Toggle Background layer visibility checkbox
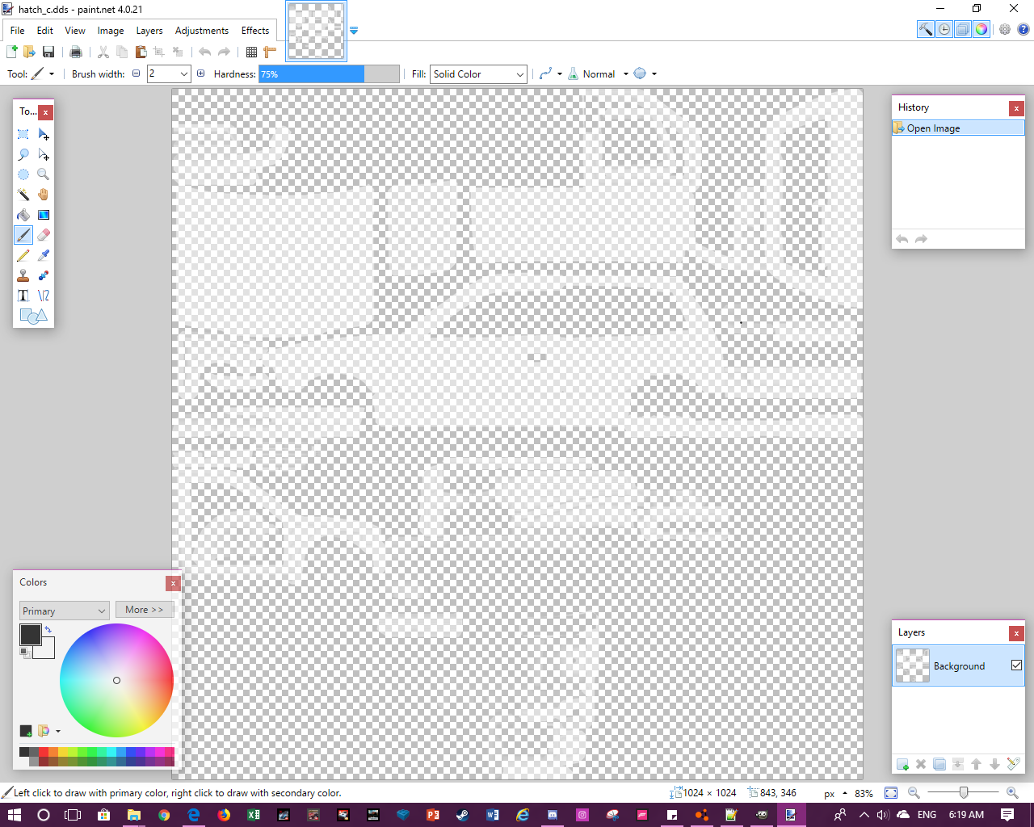The width and height of the screenshot is (1034, 827). [x=1016, y=665]
